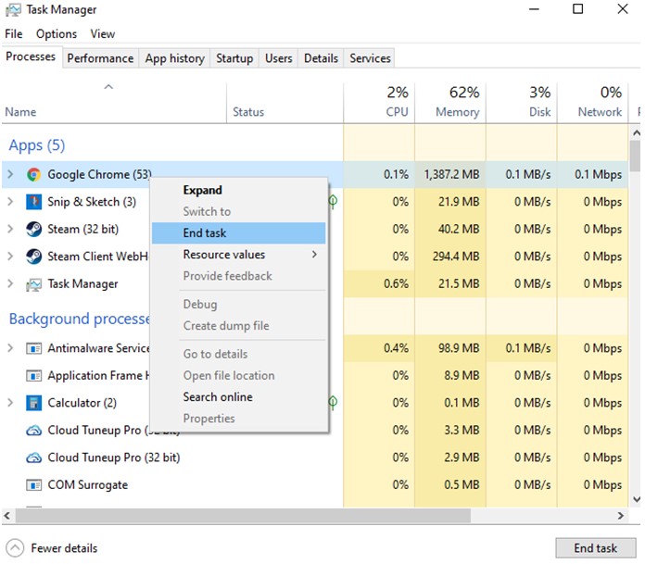This screenshot has width=645, height=564.
Task: Click the horizontal scrollbar right arrow
Action: (x=621, y=516)
